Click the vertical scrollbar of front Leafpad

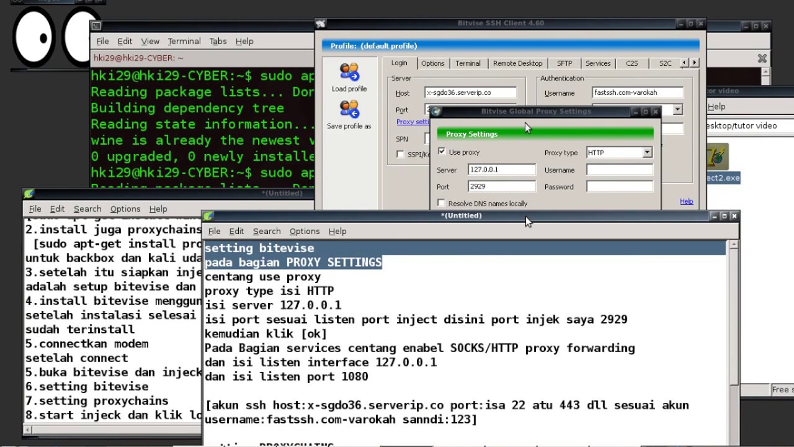[x=733, y=316]
